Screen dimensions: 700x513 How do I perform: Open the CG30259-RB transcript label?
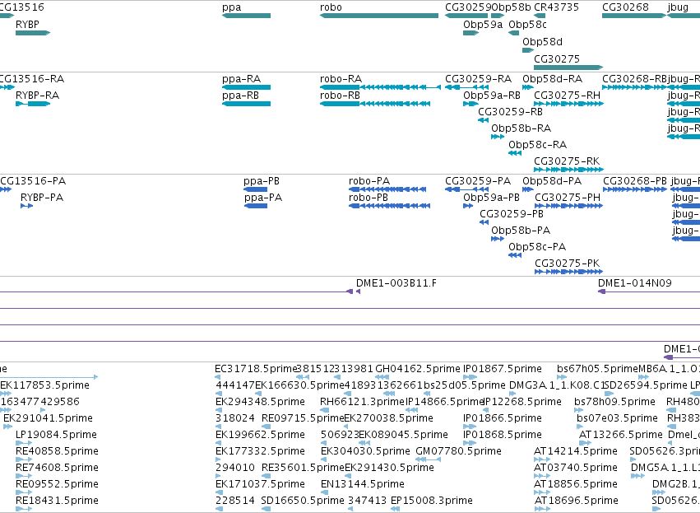(511, 112)
